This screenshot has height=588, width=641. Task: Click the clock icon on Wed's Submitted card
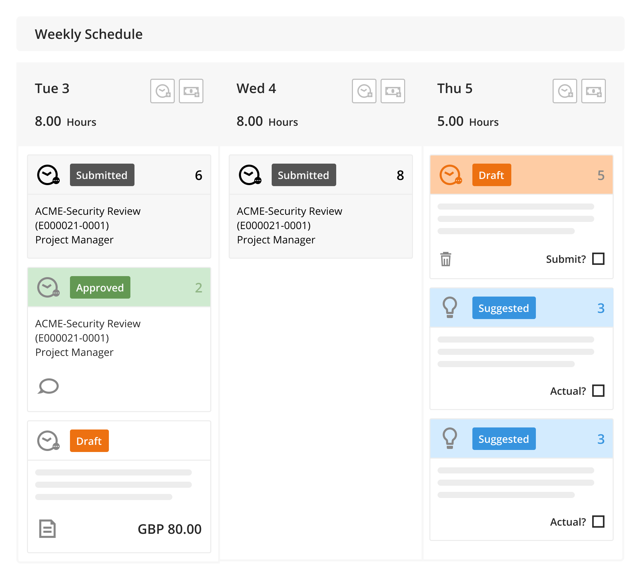(250, 175)
